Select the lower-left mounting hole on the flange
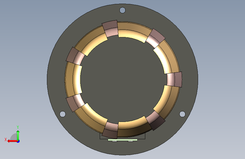 pyautogui.click(x=63, y=114)
